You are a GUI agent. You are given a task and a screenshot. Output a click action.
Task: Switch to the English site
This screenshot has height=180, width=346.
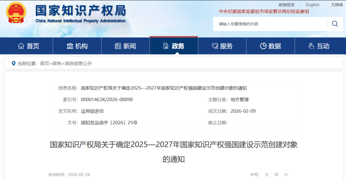(312, 5)
